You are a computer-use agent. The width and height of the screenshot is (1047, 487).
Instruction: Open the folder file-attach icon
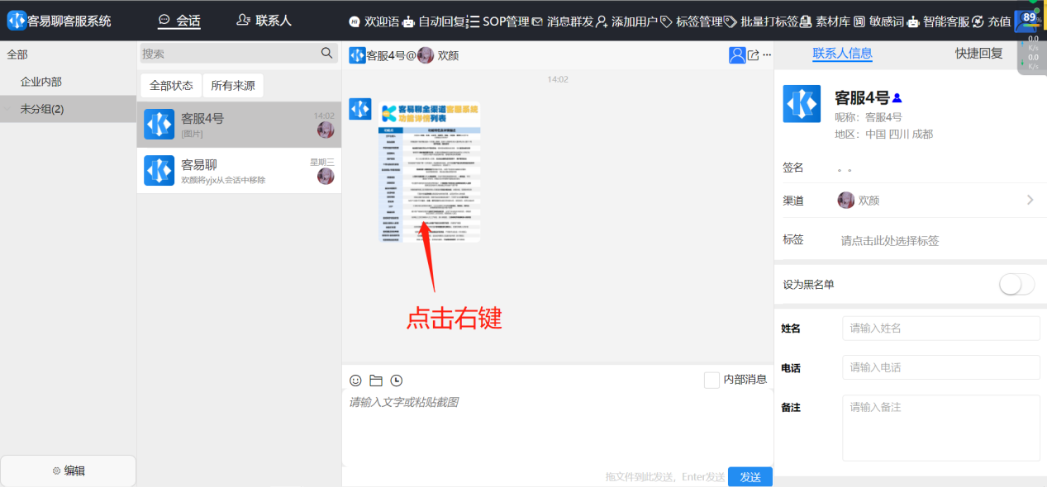click(x=376, y=381)
